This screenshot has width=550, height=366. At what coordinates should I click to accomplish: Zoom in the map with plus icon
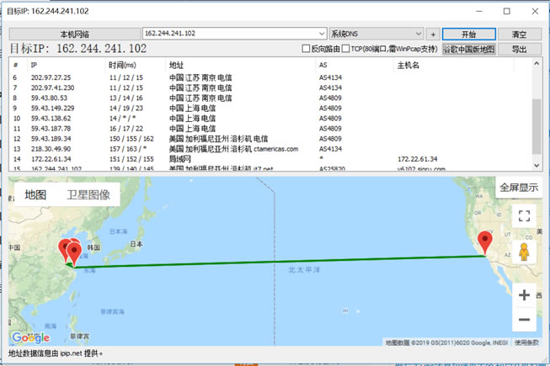524,294
